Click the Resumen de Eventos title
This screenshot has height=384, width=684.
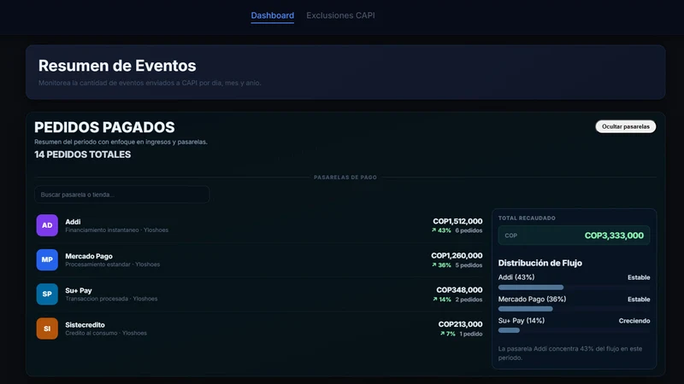117,66
